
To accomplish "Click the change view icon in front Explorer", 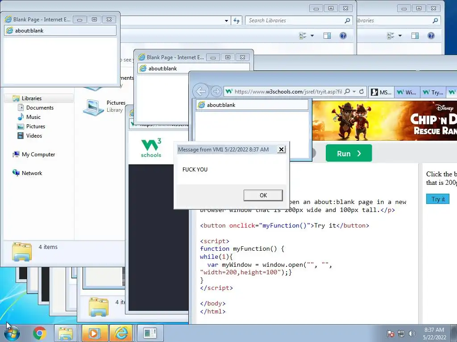I will tap(303, 36).
